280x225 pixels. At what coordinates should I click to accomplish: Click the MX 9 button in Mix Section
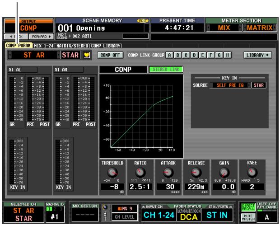pyautogui.click(x=125, y=209)
